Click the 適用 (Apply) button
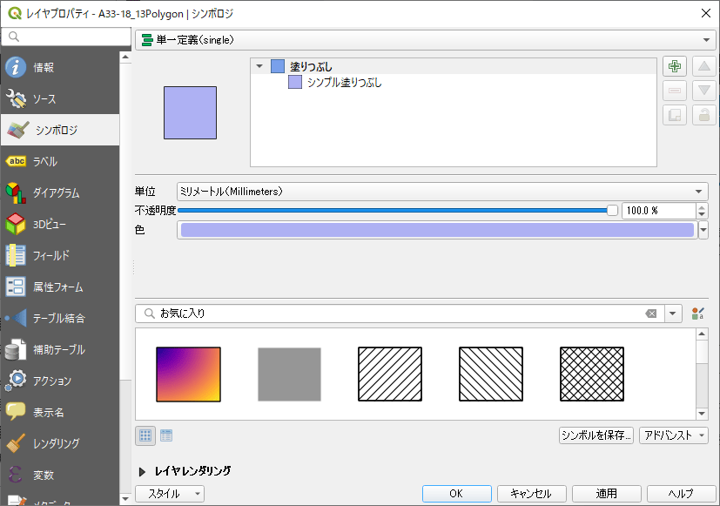Image resolution: width=720 pixels, height=506 pixels. pyautogui.click(x=606, y=494)
